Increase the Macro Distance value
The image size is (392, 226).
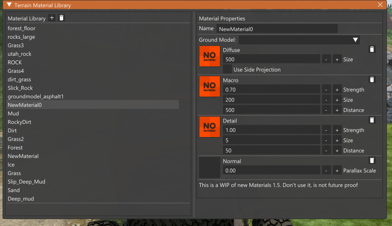(337, 110)
